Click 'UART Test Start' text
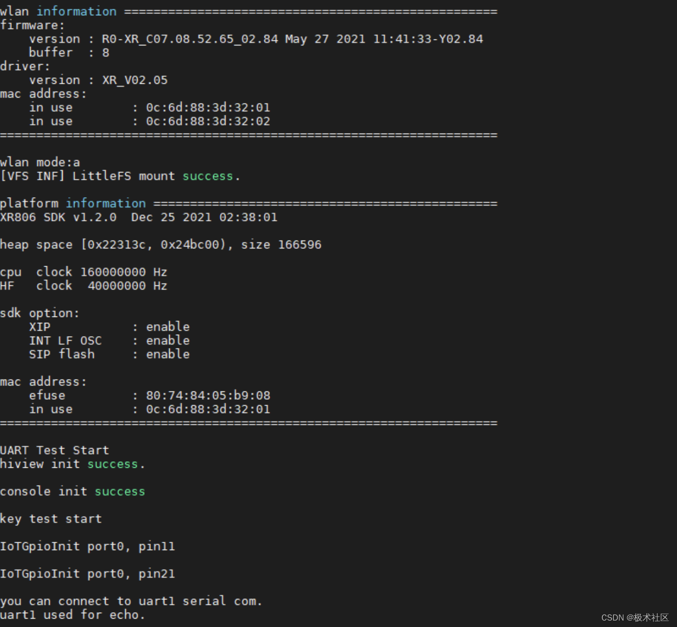 point(54,450)
